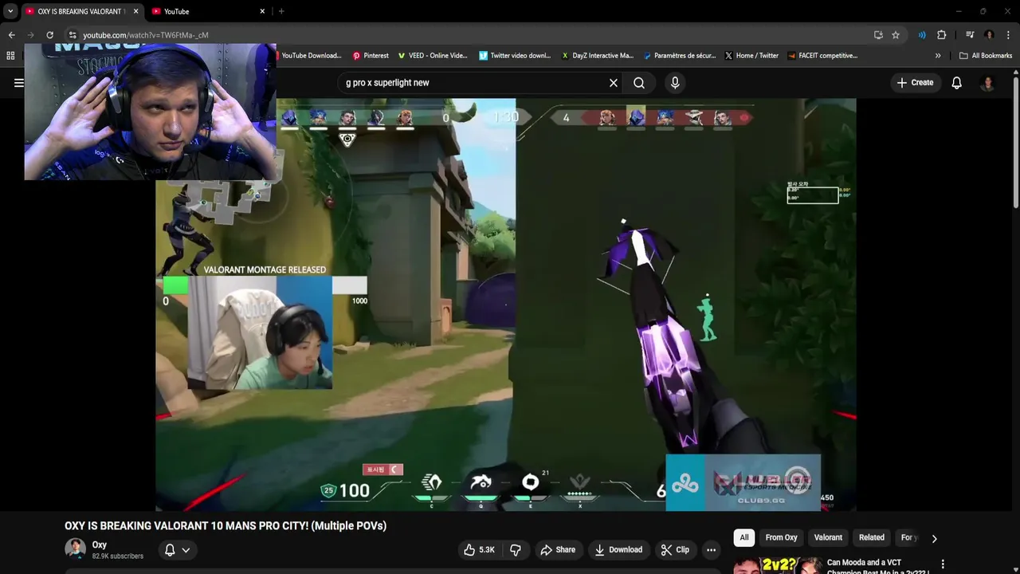Image resolution: width=1020 pixels, height=574 pixels.
Task: Open Chrome profile avatar in toolbar
Action: pyautogui.click(x=989, y=35)
